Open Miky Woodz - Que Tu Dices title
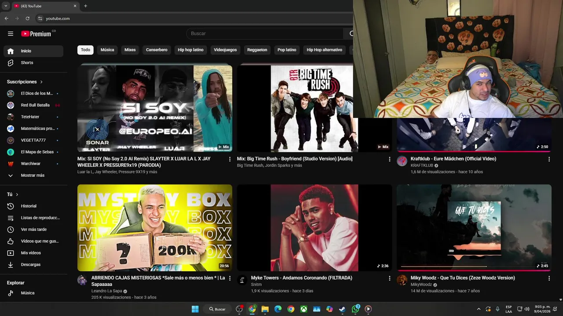Screen dimensions: 563x316 click(463, 278)
